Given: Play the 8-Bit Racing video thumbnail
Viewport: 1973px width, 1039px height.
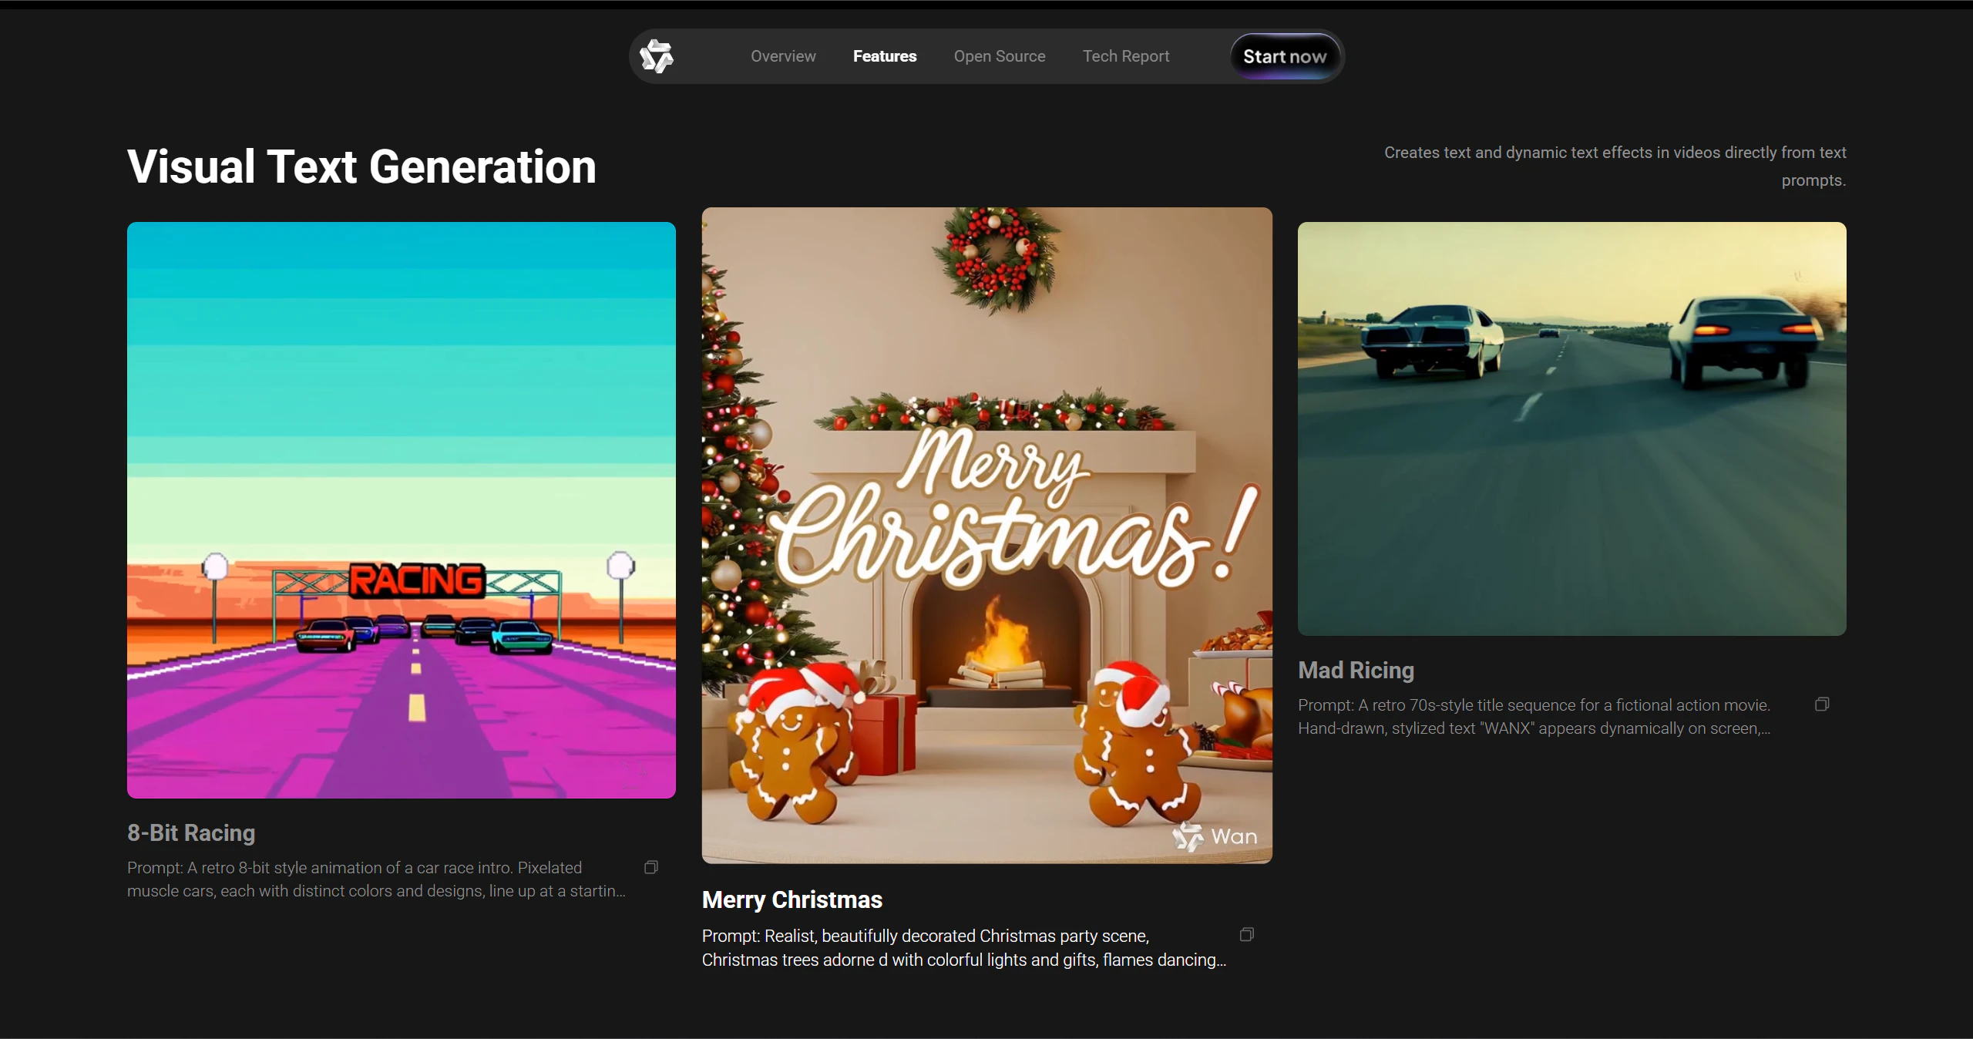Looking at the screenshot, I should pyautogui.click(x=401, y=509).
